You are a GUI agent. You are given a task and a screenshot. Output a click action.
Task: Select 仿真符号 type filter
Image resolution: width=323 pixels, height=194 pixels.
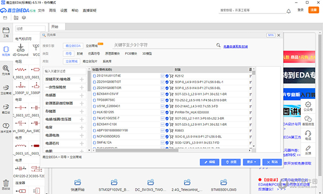94,54
